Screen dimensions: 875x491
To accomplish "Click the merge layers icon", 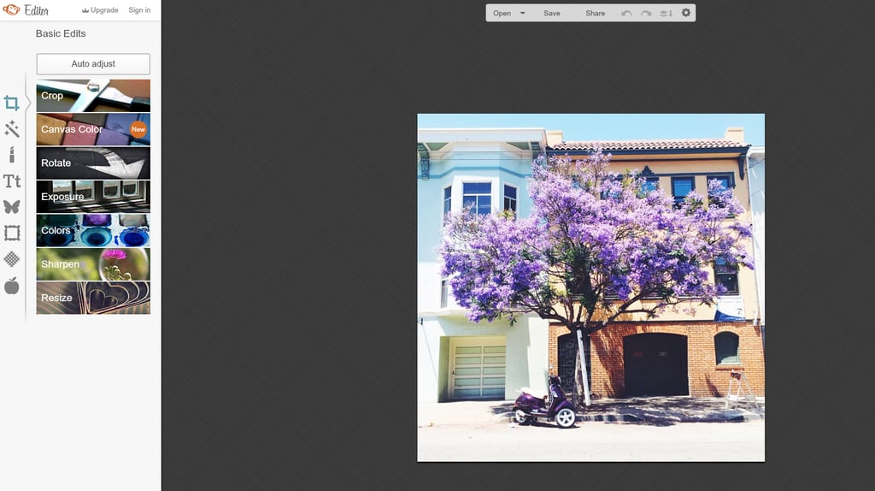I will coord(666,14).
